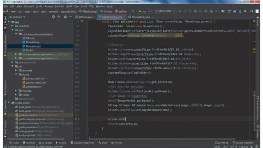Click the Project Structure icon in the toolbar
Image resolution: width=263 pixels, height=148 pixels.
(x=223, y=11)
